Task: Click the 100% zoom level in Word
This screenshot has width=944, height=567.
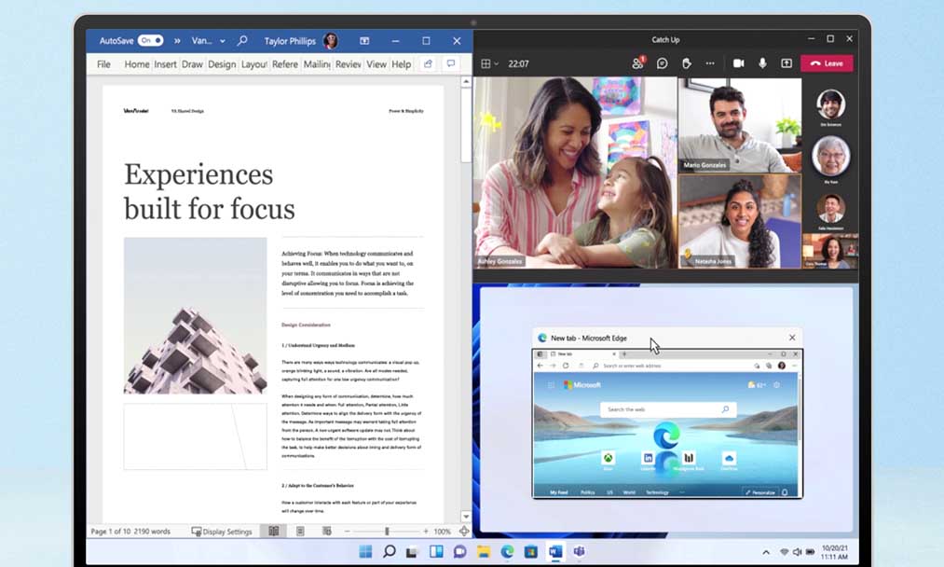Action: [x=442, y=532]
